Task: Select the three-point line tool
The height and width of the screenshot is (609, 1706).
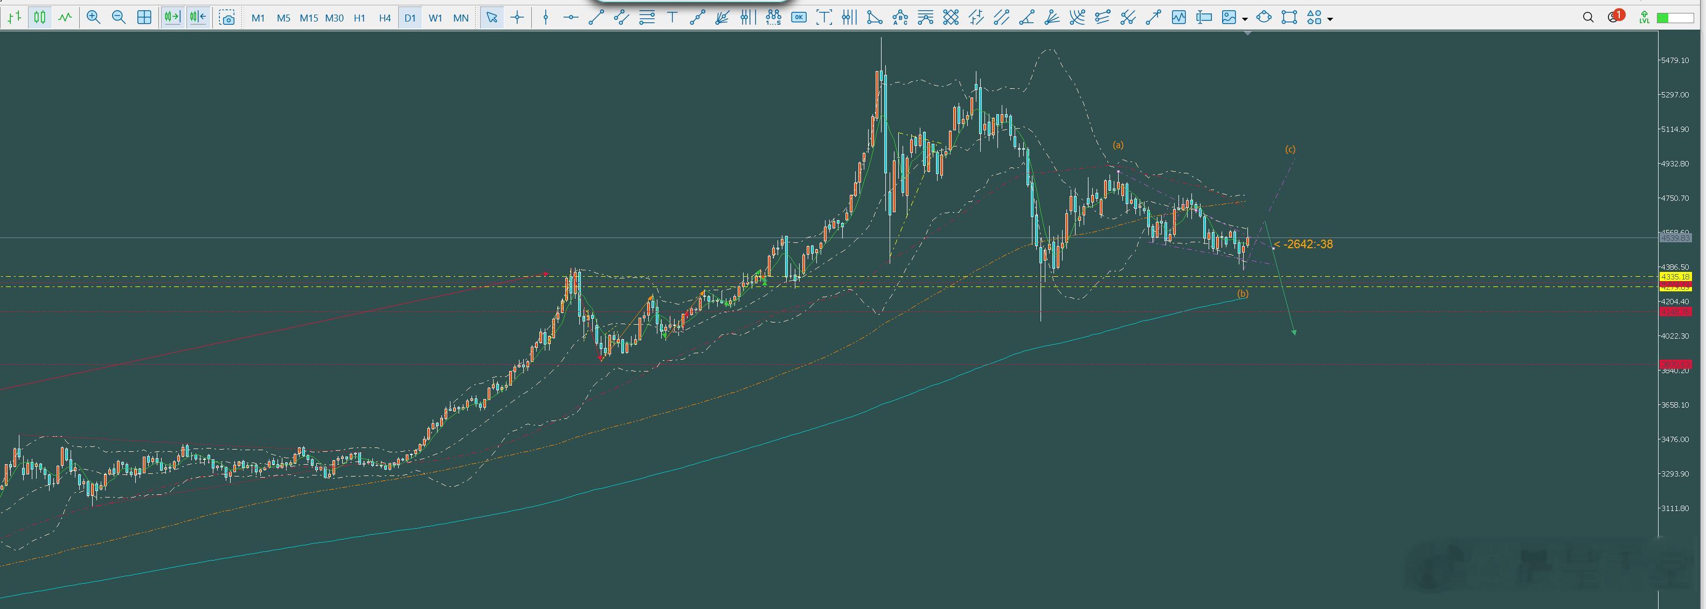Action: [697, 18]
